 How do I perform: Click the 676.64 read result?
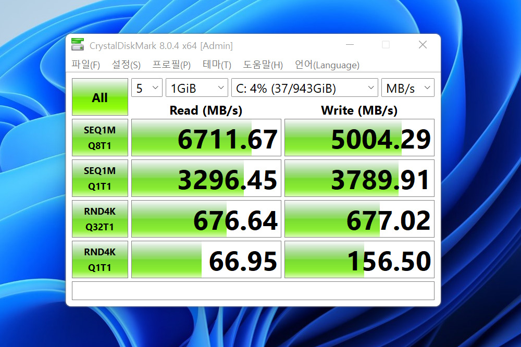point(206,219)
